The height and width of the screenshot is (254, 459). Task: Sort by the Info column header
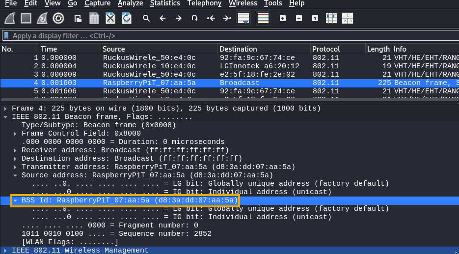click(x=425, y=49)
